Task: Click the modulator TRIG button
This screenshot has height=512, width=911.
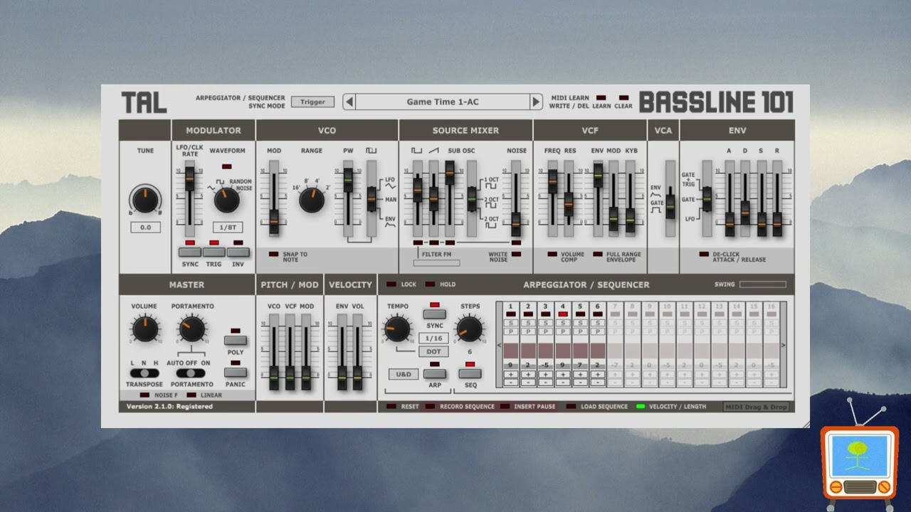Action: click(214, 252)
